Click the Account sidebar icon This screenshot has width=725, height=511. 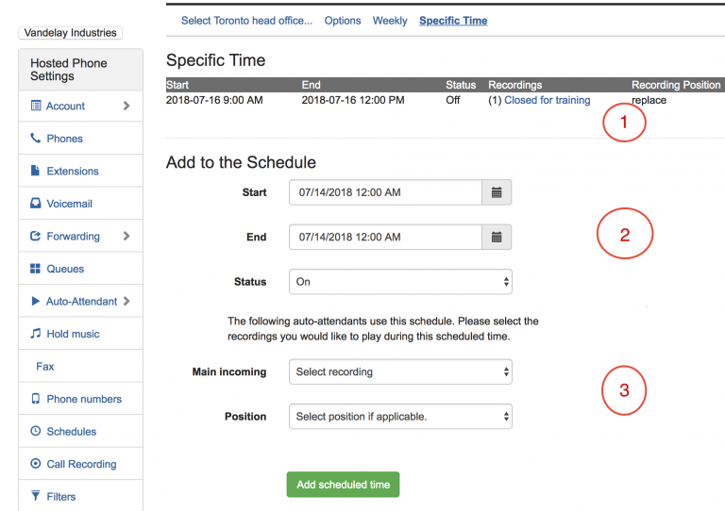[36, 106]
